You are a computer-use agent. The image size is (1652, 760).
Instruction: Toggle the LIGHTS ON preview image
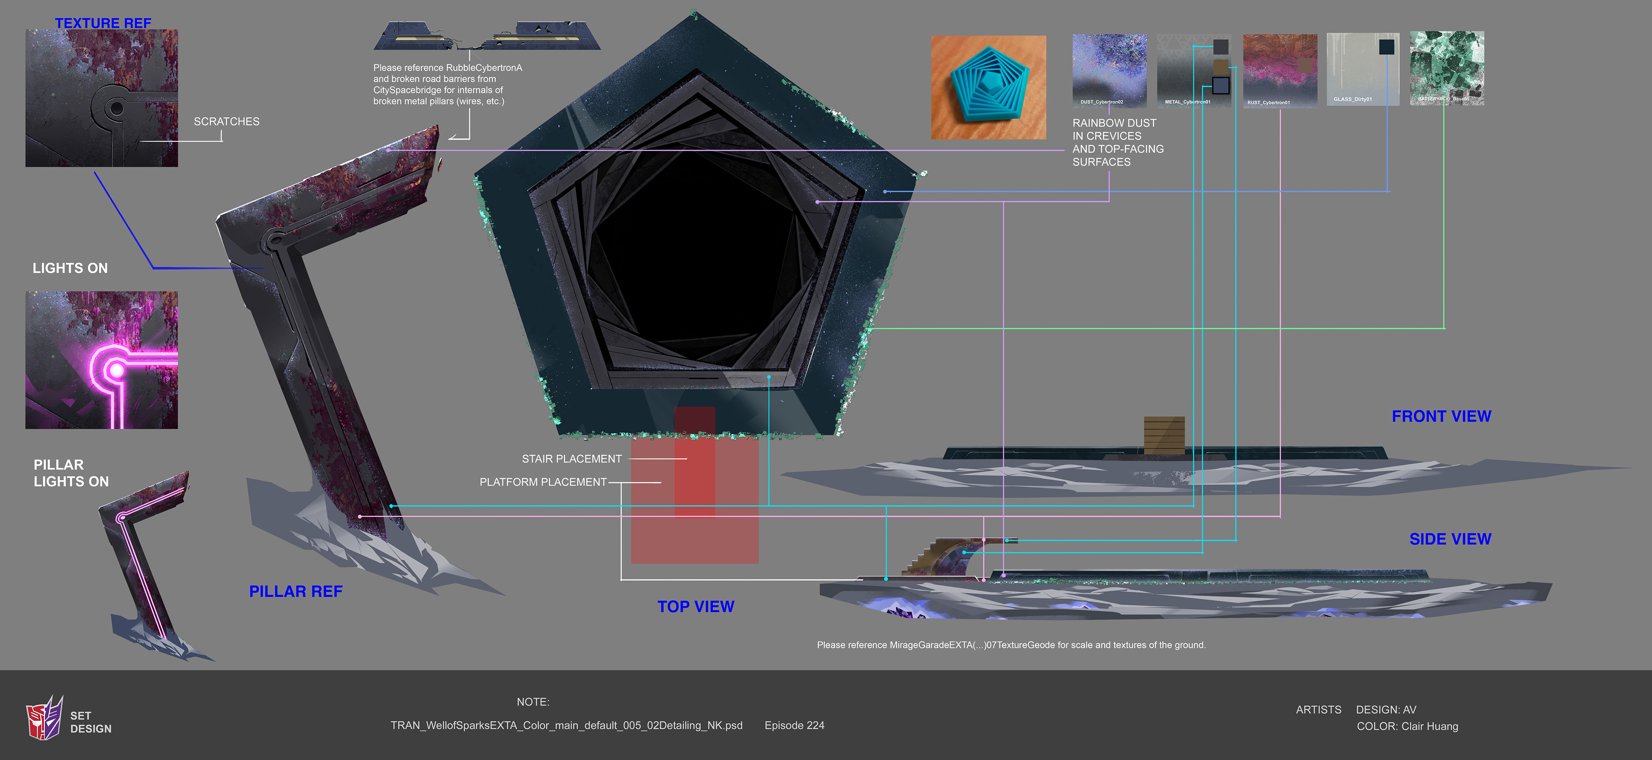tap(102, 361)
